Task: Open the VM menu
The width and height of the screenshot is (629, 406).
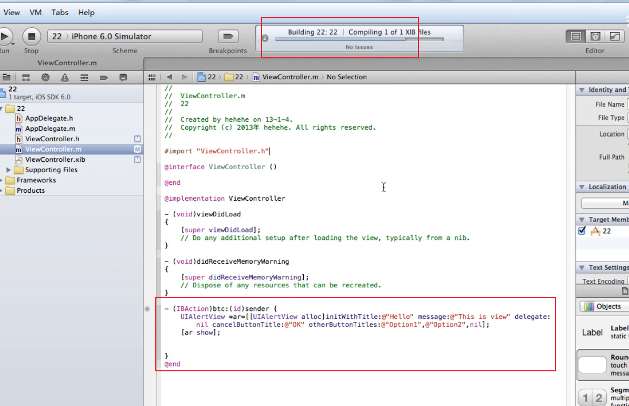Action: click(35, 13)
